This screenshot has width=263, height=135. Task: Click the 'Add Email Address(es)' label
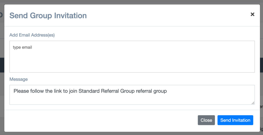click(x=32, y=35)
